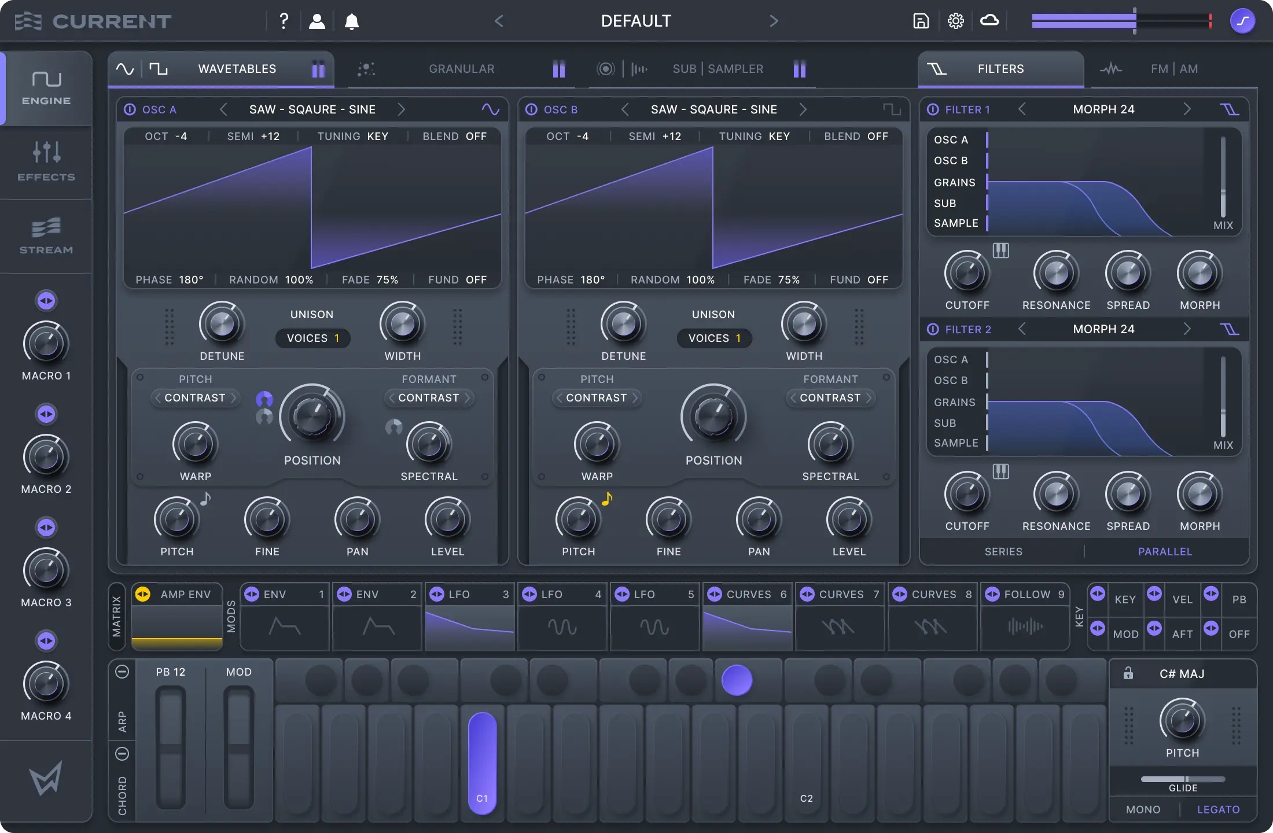
Task: Click OSC B yellow pitch note icon
Action: (x=607, y=498)
